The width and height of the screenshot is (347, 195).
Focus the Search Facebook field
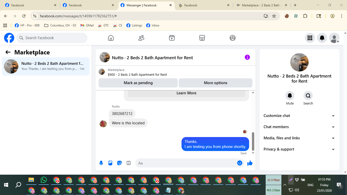coord(52,38)
